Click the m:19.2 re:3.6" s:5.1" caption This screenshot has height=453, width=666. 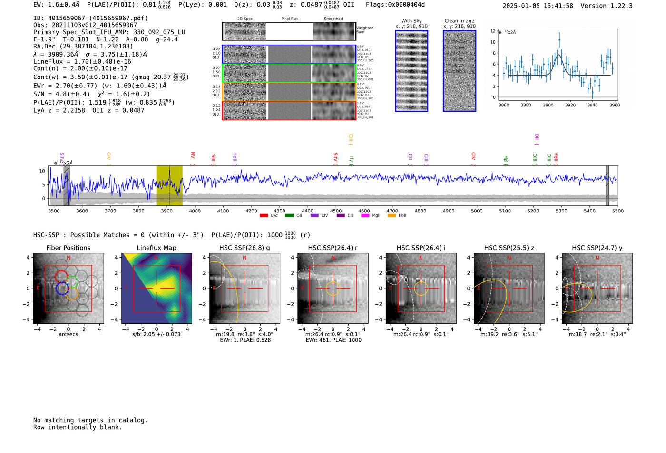(x=509, y=334)
